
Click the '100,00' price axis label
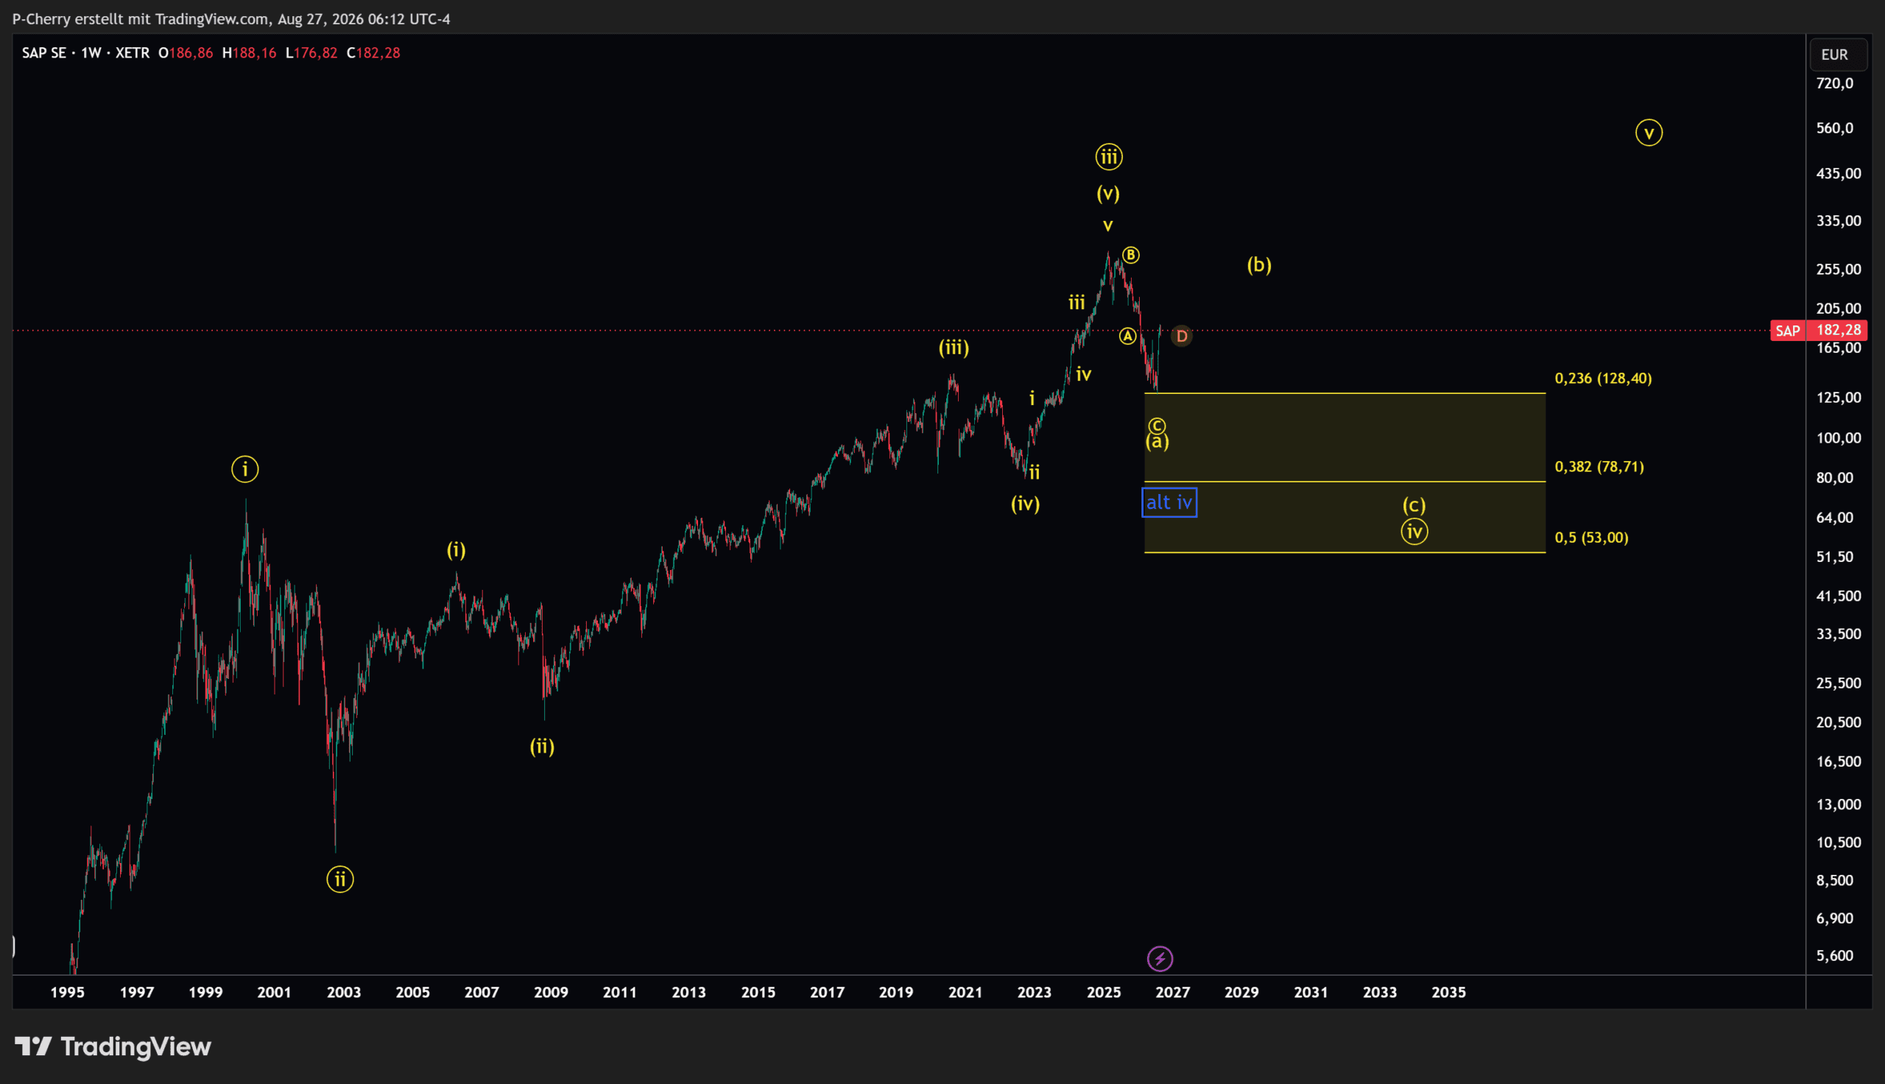tap(1838, 437)
